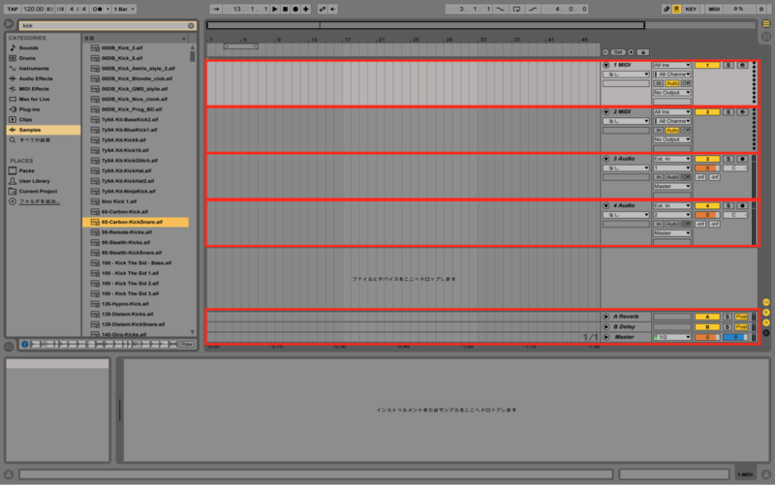
Task: Click the Re-enable Automation arrow icon
Action: (x=333, y=9)
